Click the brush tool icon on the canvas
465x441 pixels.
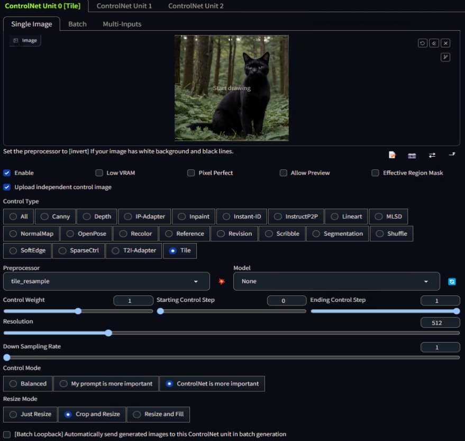point(445,57)
